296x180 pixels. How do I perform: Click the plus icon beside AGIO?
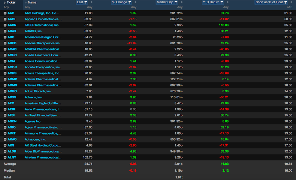pyautogui.click(x=5, y=127)
